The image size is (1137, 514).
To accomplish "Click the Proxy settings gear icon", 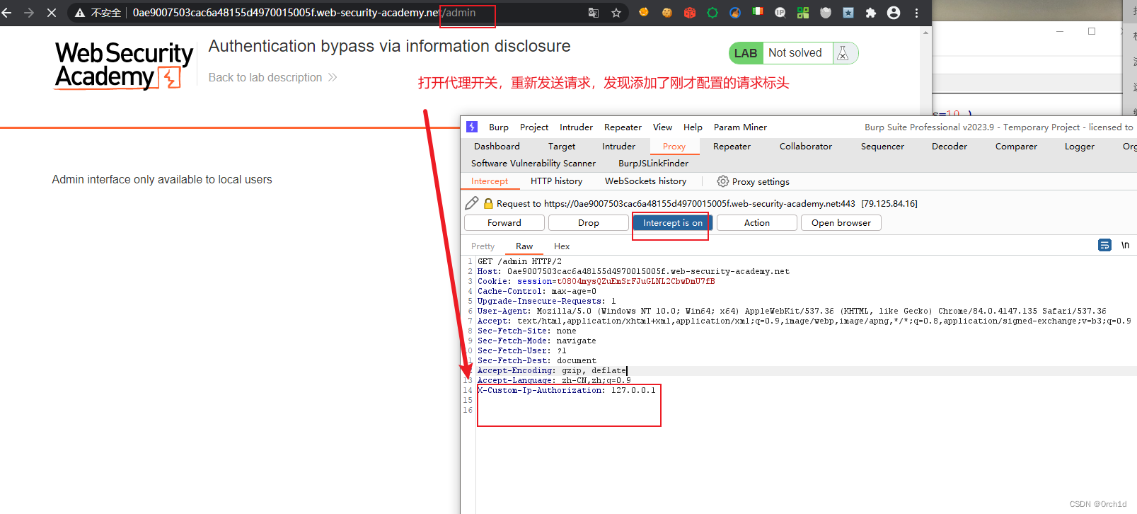I will [722, 181].
